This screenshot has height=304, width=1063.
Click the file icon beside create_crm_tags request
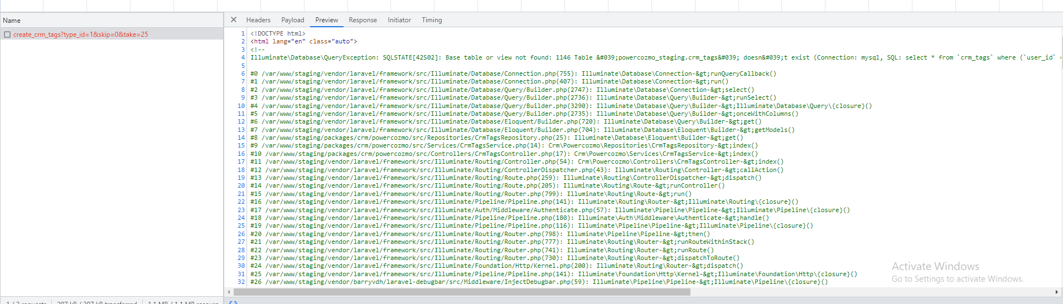[x=7, y=35]
